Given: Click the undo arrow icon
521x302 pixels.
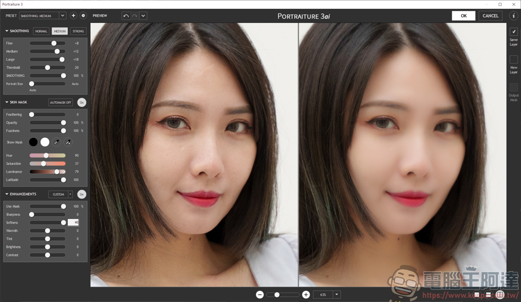Looking at the screenshot, I should 126,16.
